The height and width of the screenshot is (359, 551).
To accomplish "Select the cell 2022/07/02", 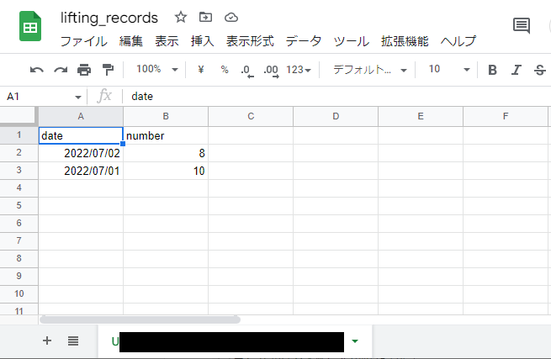I will [x=81, y=153].
